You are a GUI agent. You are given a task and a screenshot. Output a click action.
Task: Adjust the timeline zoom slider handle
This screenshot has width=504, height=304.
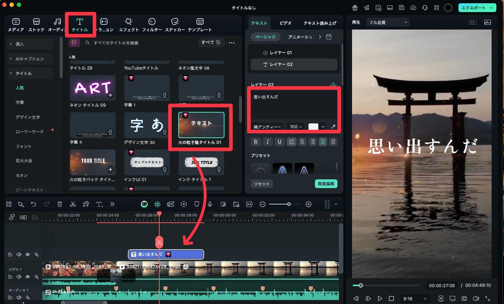pyautogui.click(x=289, y=204)
